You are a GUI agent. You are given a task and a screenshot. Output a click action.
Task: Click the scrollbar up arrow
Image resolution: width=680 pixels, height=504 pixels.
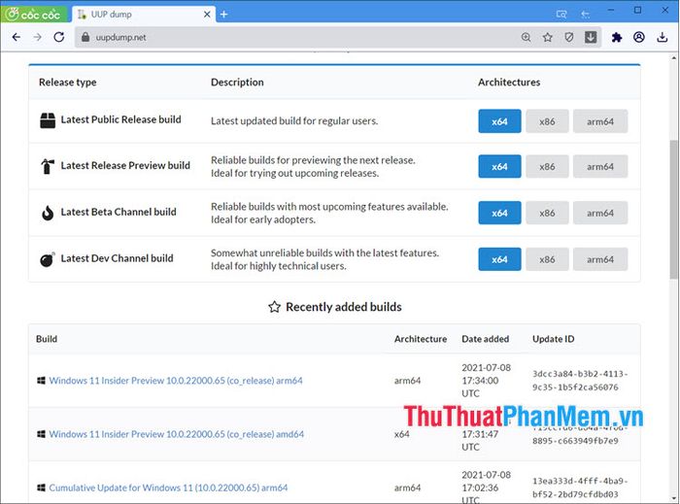(673, 57)
